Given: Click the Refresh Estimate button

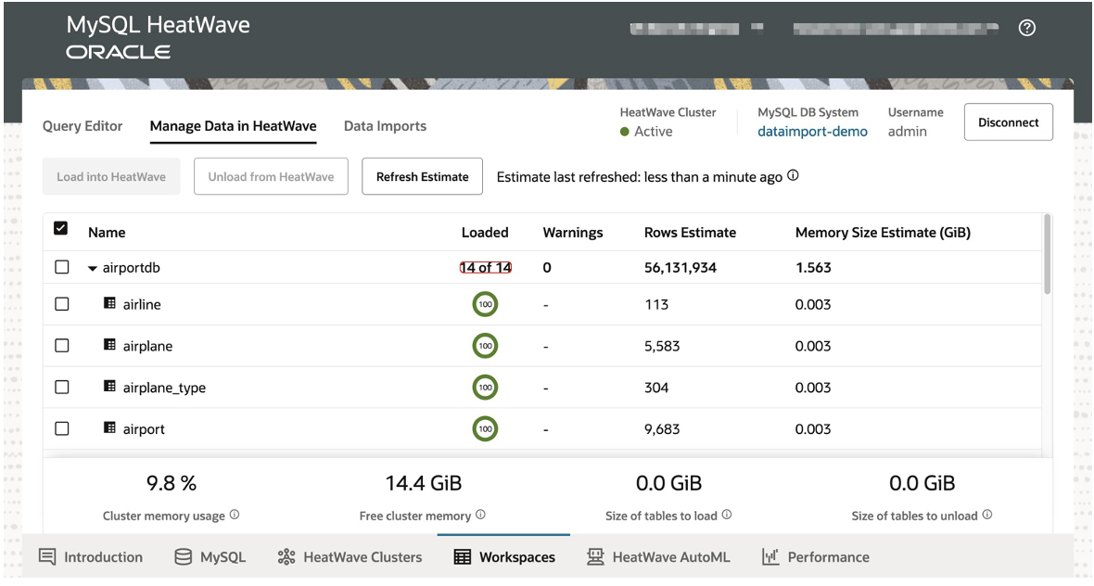Looking at the screenshot, I should (x=422, y=176).
